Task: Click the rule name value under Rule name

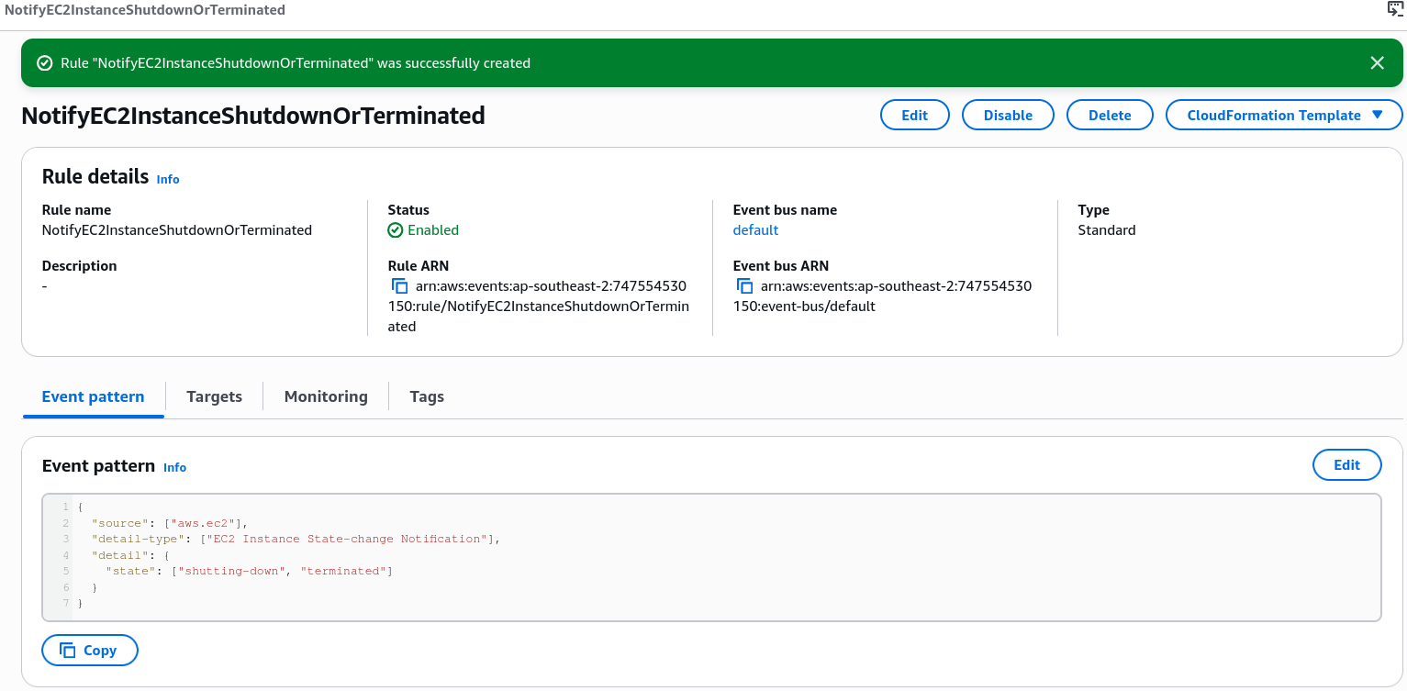Action: tap(177, 230)
